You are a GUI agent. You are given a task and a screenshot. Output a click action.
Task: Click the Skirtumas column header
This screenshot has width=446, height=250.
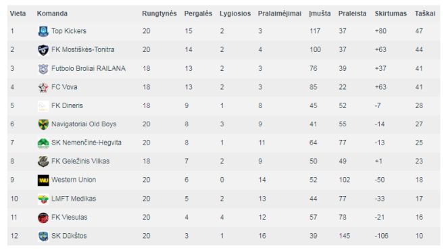pos(391,14)
